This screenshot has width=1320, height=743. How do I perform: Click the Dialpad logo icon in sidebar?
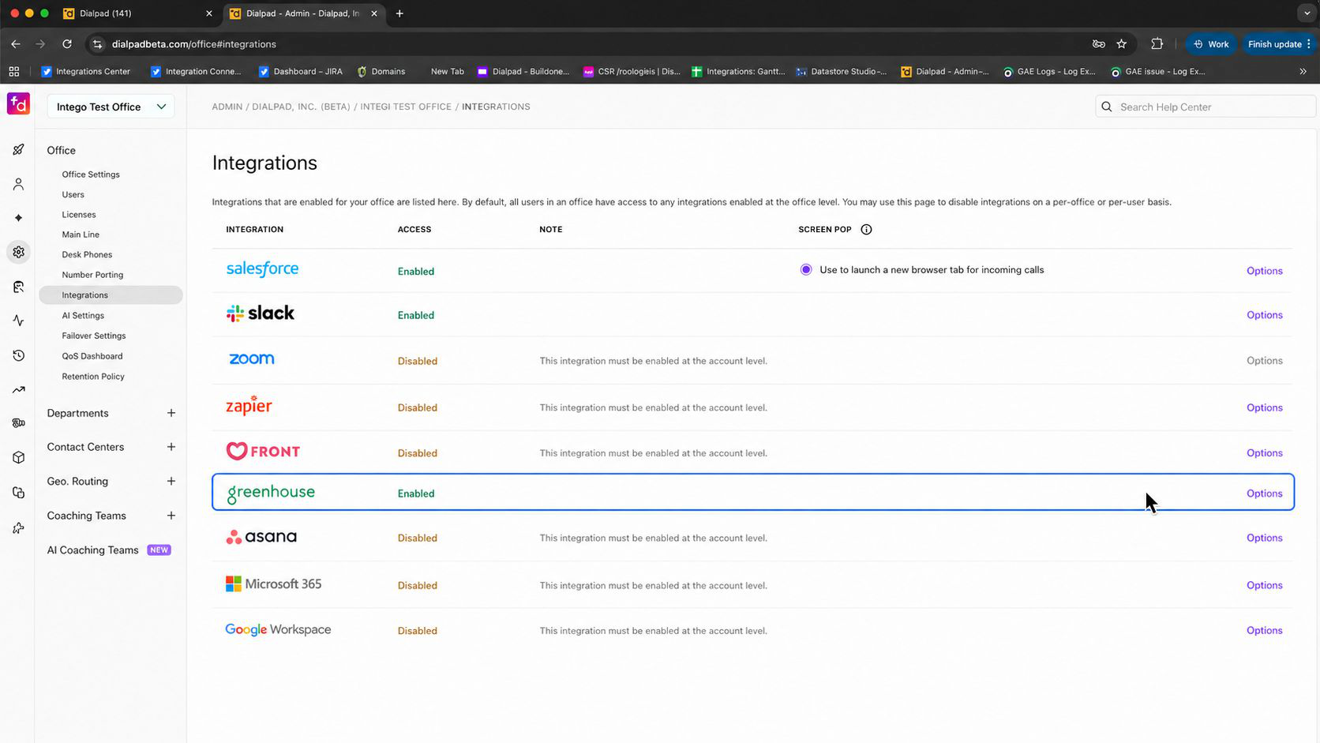tap(18, 103)
